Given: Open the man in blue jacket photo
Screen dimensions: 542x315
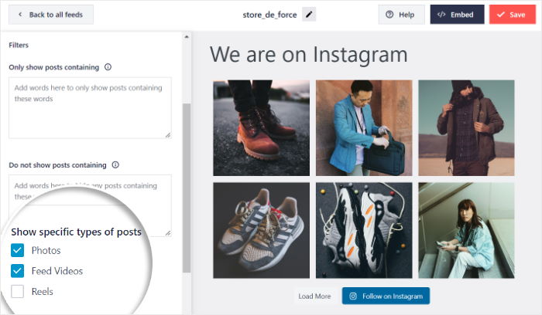Looking at the screenshot, I should (x=363, y=127).
